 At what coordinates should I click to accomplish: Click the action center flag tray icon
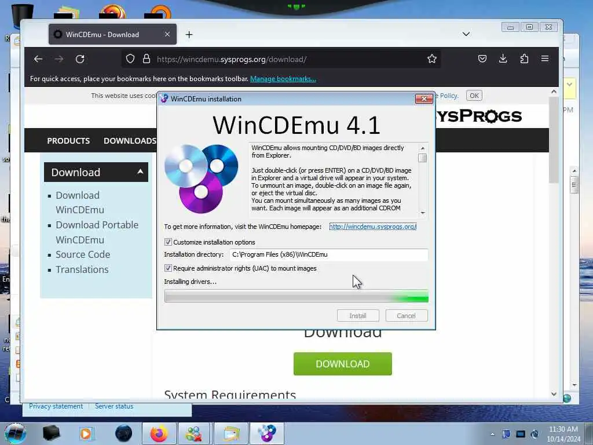pyautogui.click(x=506, y=434)
